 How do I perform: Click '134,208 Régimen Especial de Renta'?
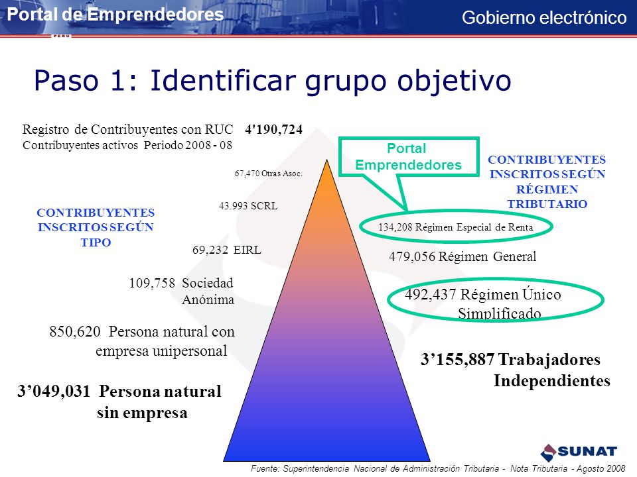click(x=456, y=227)
